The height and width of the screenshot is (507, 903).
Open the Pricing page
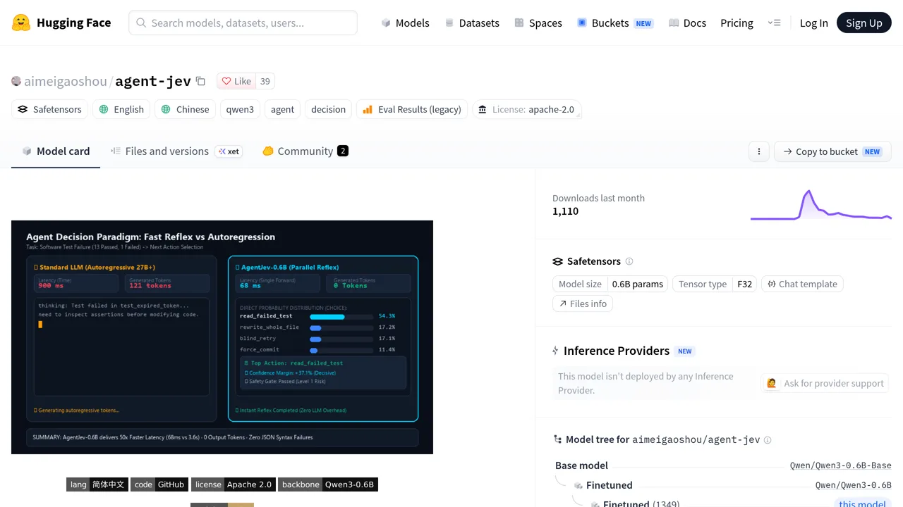point(737,23)
